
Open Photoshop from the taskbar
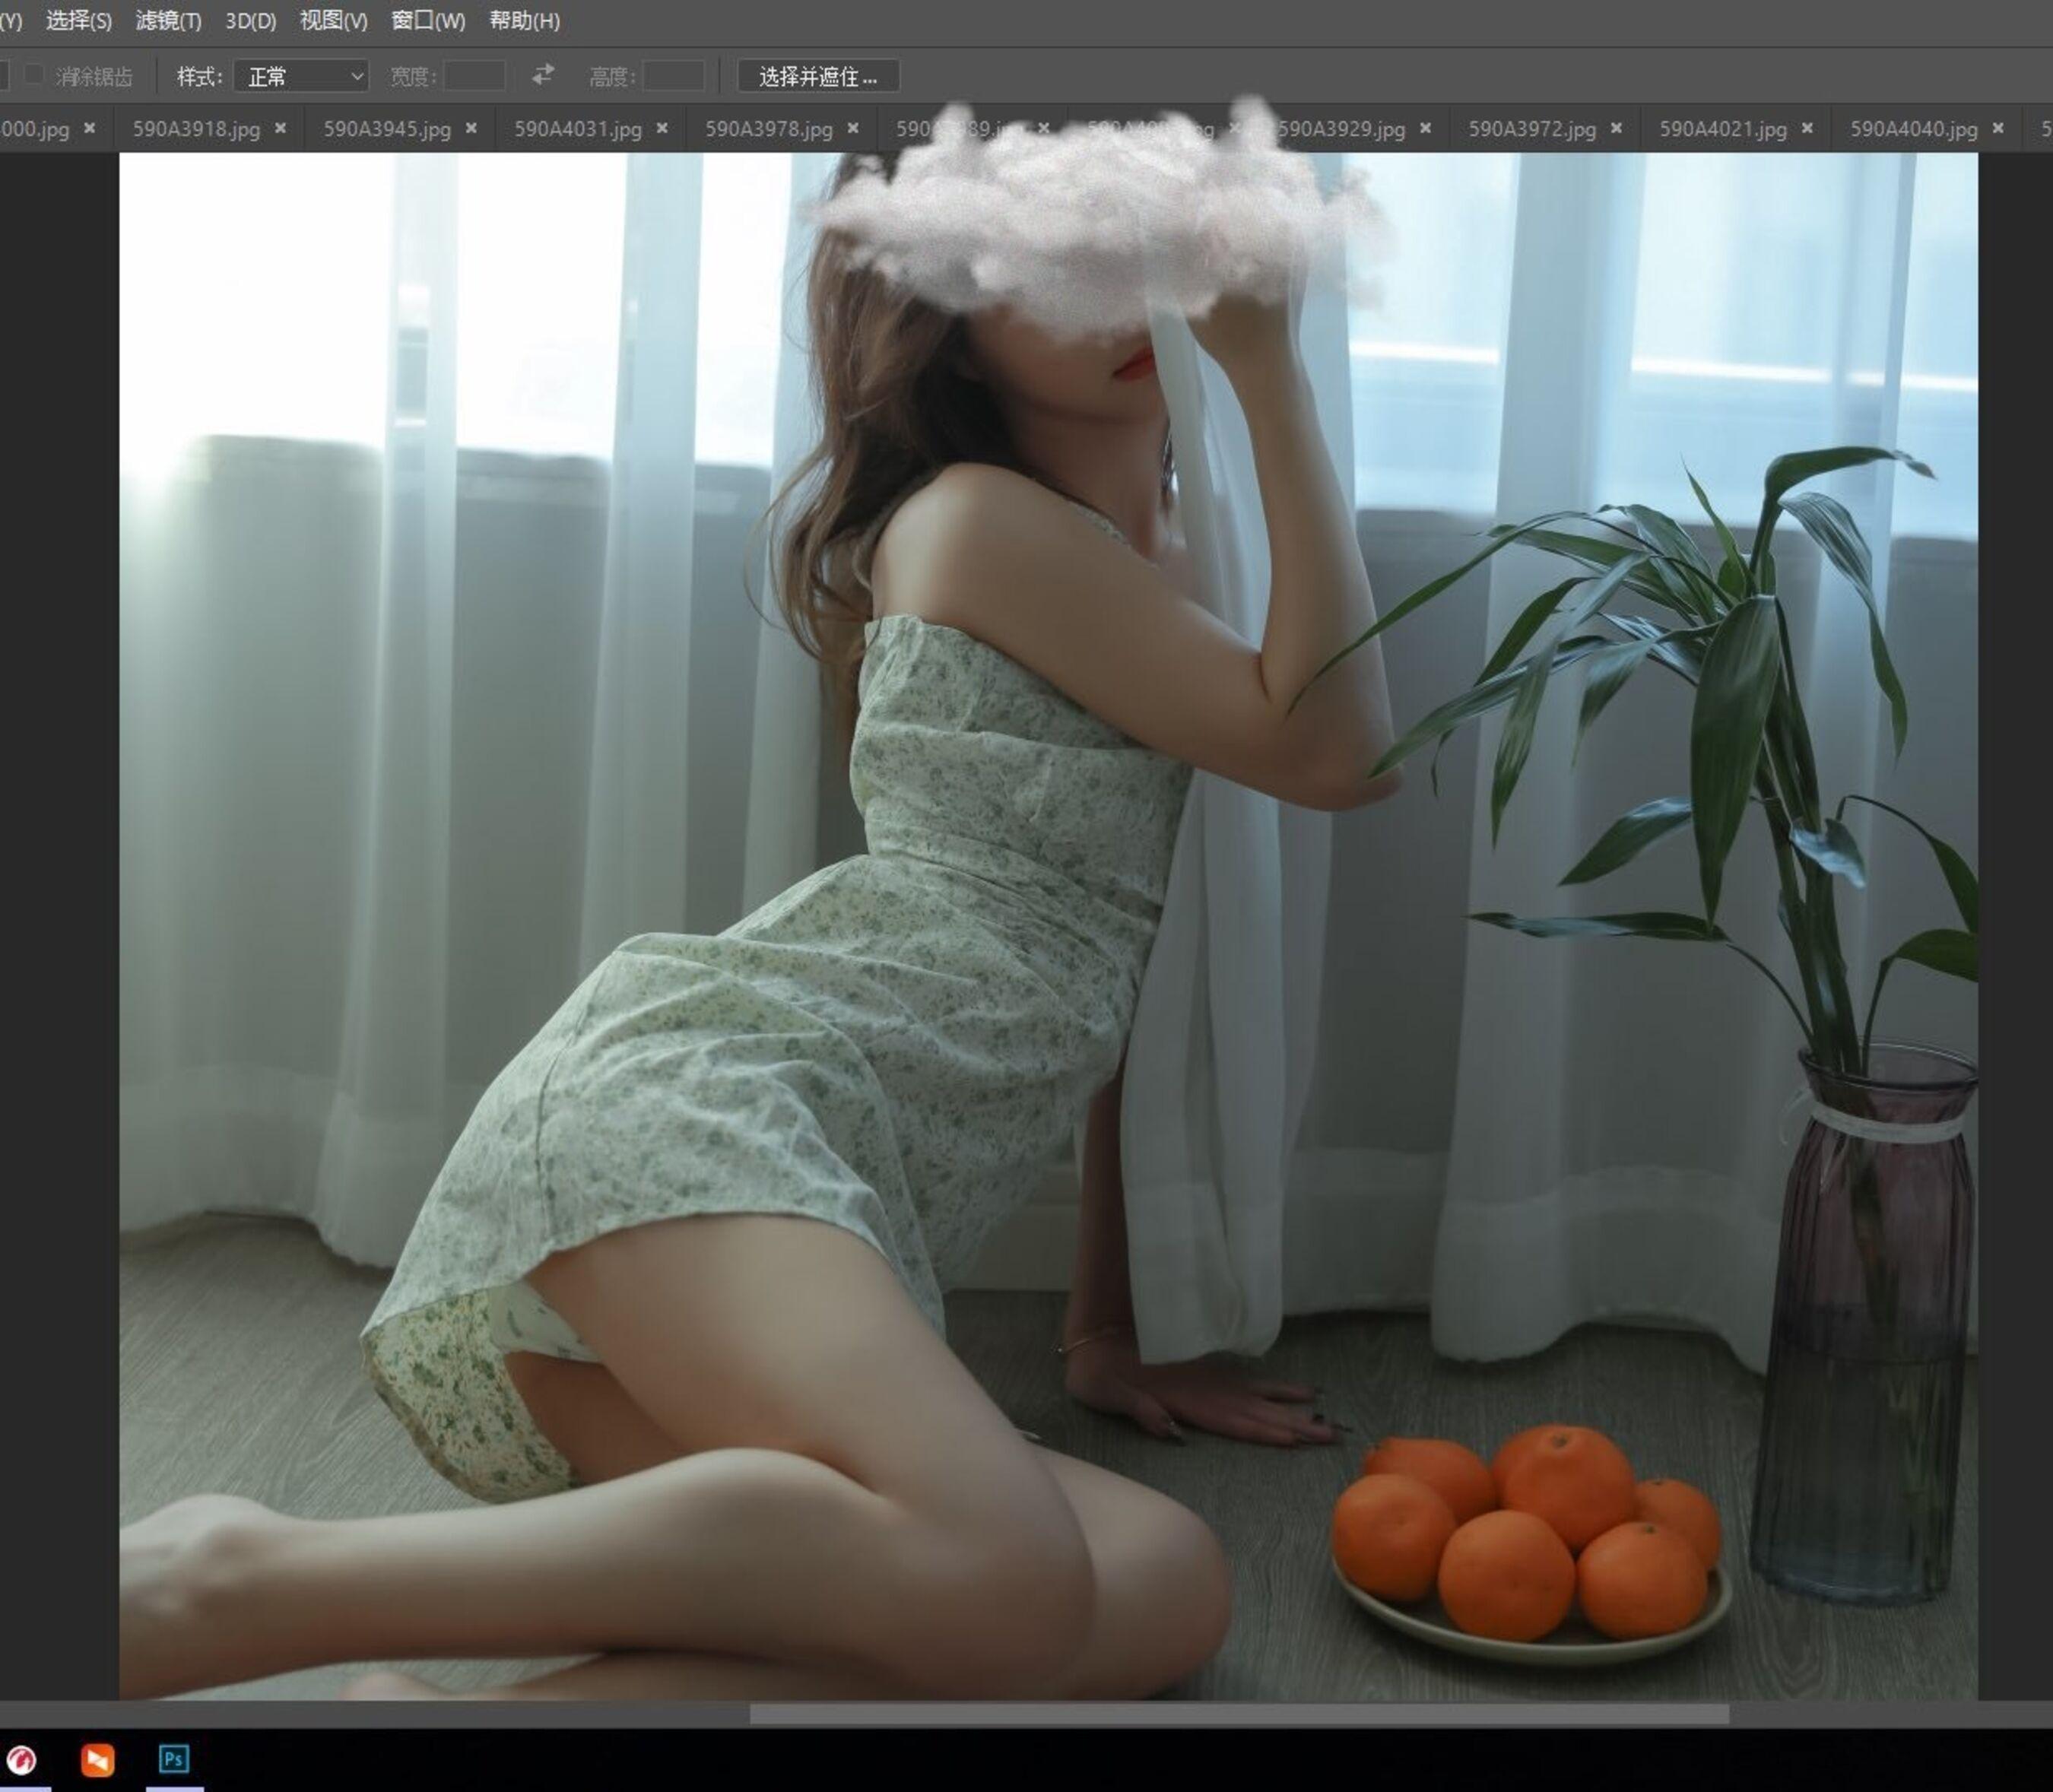point(174,1758)
